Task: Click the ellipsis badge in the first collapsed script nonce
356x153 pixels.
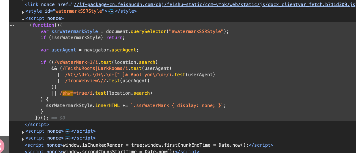Action: (x=67, y=131)
